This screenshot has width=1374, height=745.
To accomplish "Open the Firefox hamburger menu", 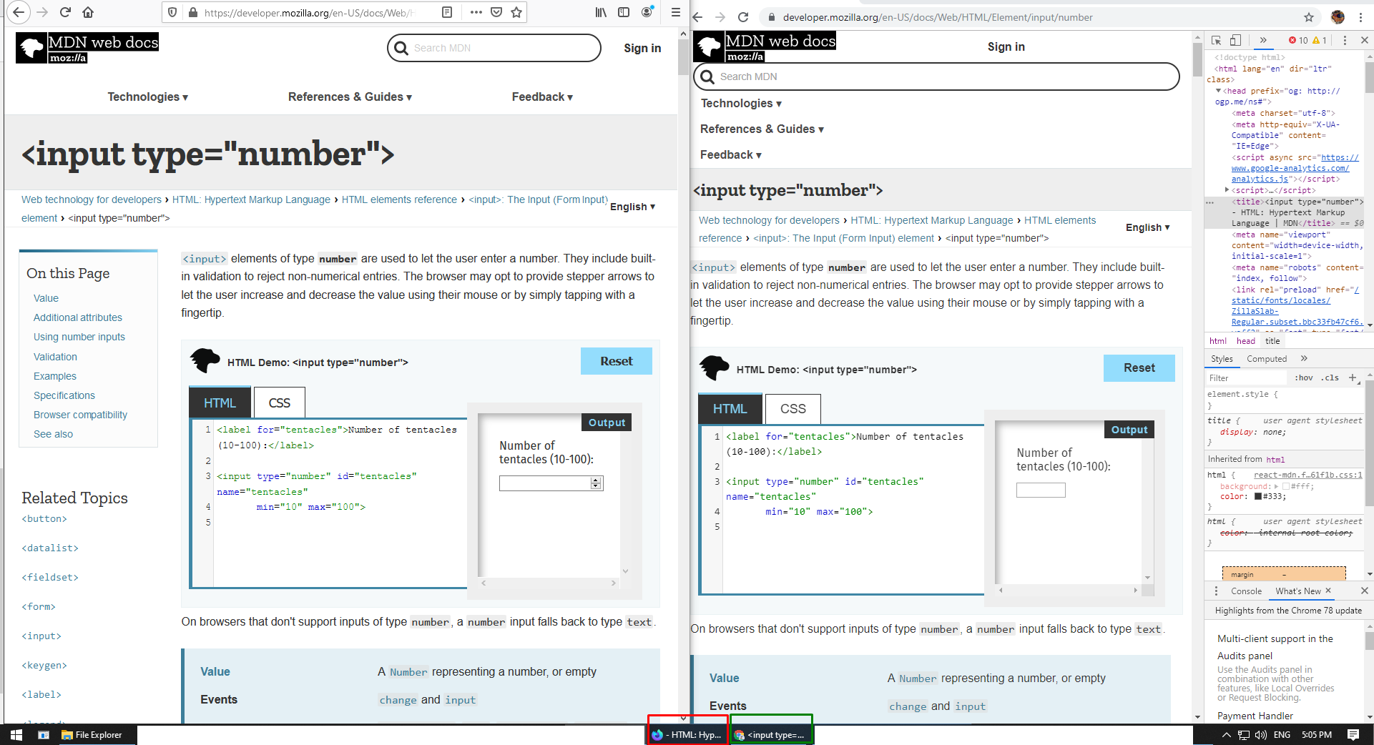I will [675, 12].
